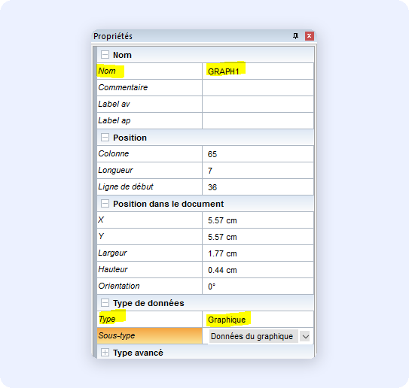Click the Type avancé header text
This screenshot has height=388, width=409.
coord(138,353)
